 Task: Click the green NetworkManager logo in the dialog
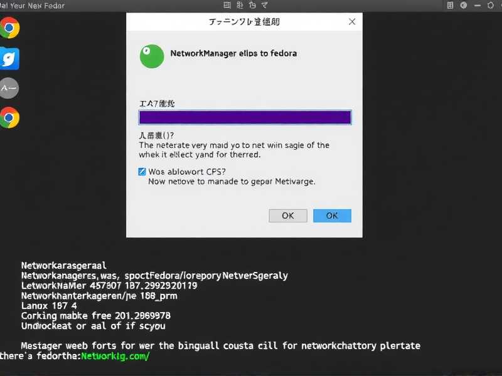151,55
